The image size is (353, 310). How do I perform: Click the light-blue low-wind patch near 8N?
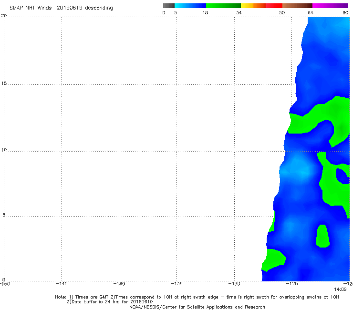point(298,169)
